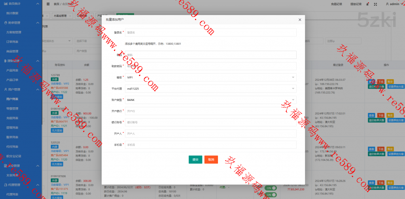This screenshot has width=405, height=199.
Task: Click the notification bell icon in header
Action: [x=367, y=4]
